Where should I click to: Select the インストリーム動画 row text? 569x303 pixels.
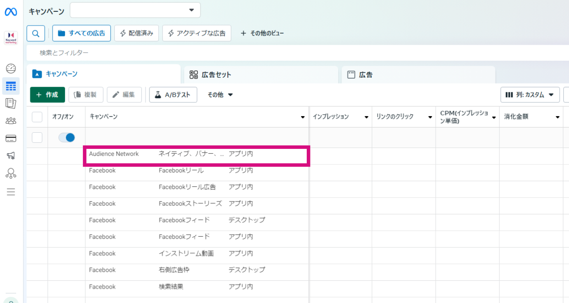pyautogui.click(x=186, y=253)
